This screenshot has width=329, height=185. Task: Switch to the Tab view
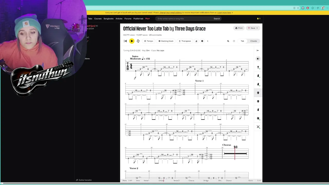coord(242,41)
